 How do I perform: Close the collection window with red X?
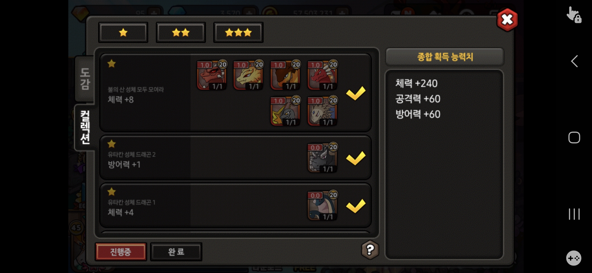[x=507, y=20]
